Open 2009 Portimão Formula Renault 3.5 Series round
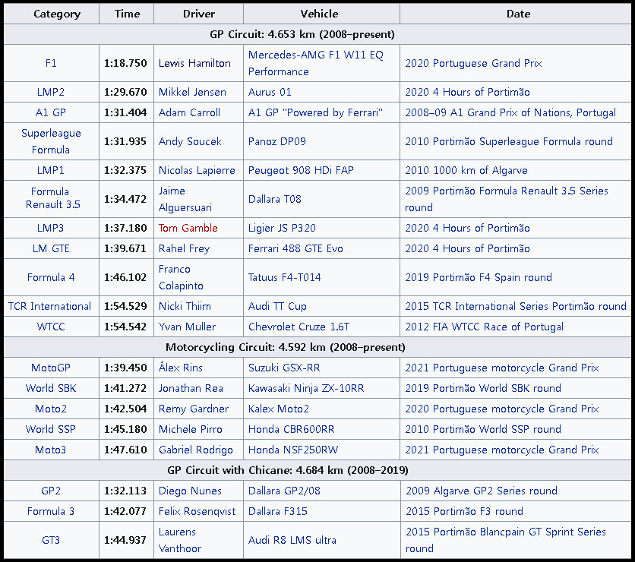Viewport: 635px width, 562px height. tap(506, 199)
